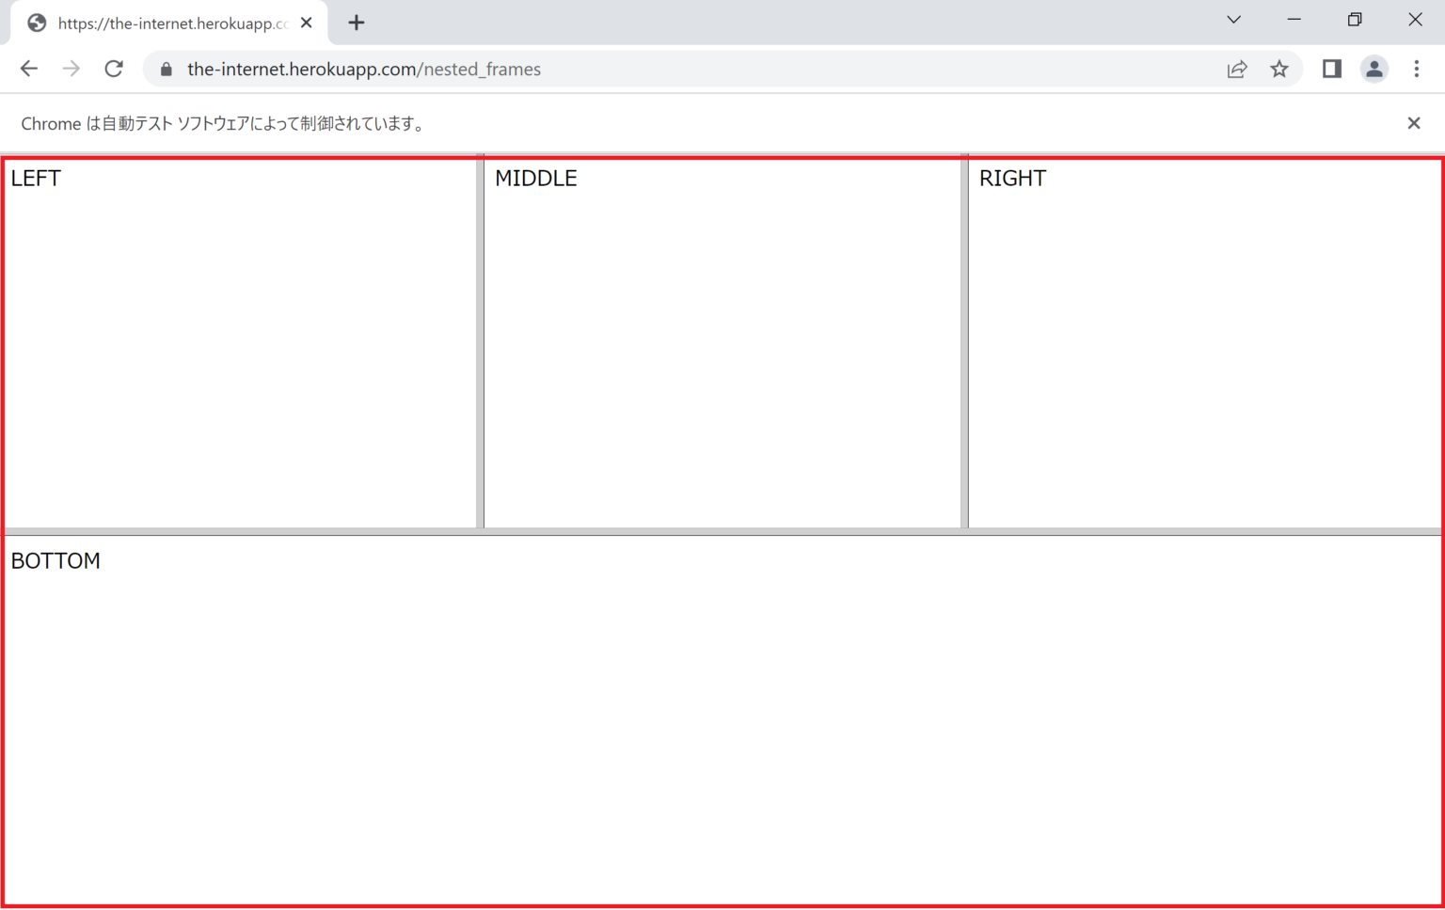Open the share this page icon

click(1237, 69)
